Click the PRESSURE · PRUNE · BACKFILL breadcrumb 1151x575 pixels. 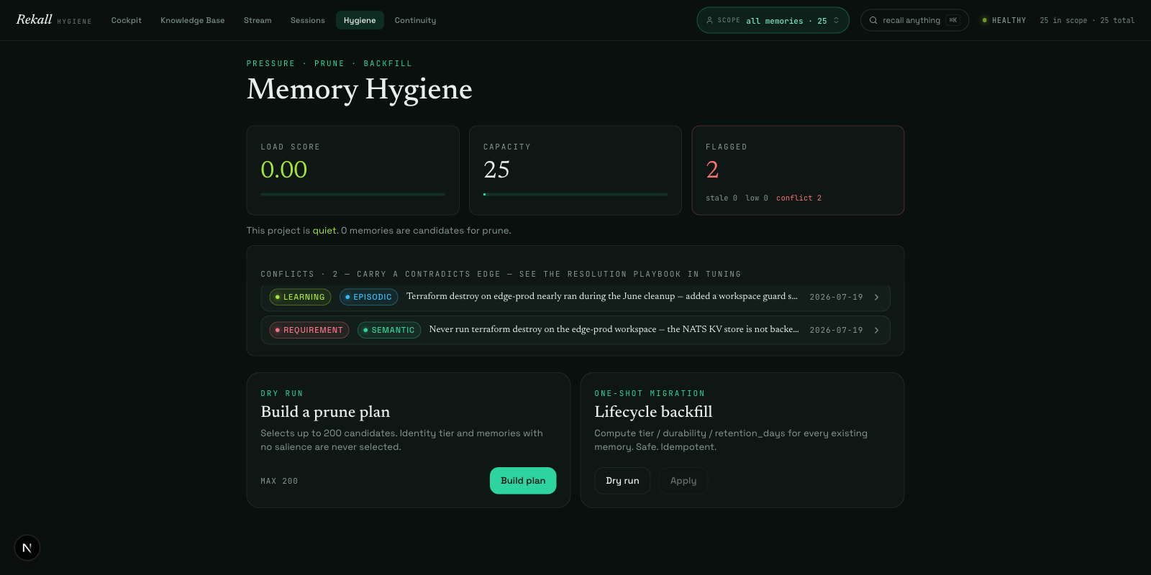[329, 63]
